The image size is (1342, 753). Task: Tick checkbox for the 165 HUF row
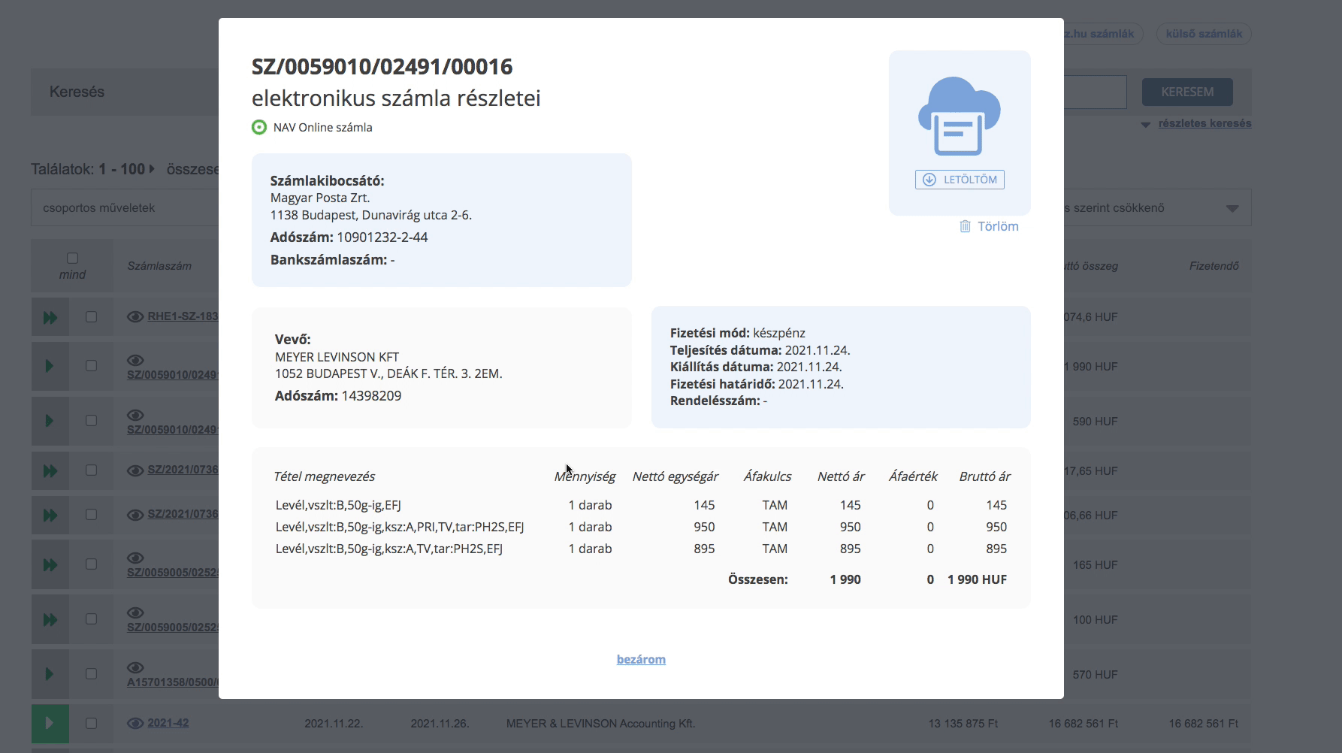pos(91,564)
